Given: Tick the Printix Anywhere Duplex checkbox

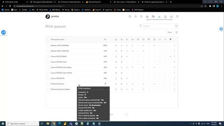Looking at the screenshot, I should (48, 90).
